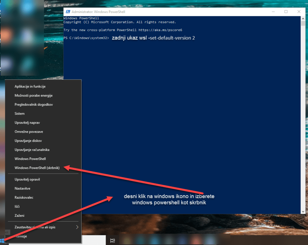Maximize the PowerShell window

tap(286, 12)
